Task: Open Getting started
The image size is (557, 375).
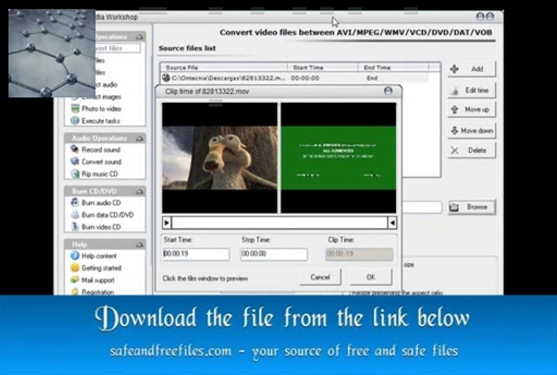Action: coord(101,268)
